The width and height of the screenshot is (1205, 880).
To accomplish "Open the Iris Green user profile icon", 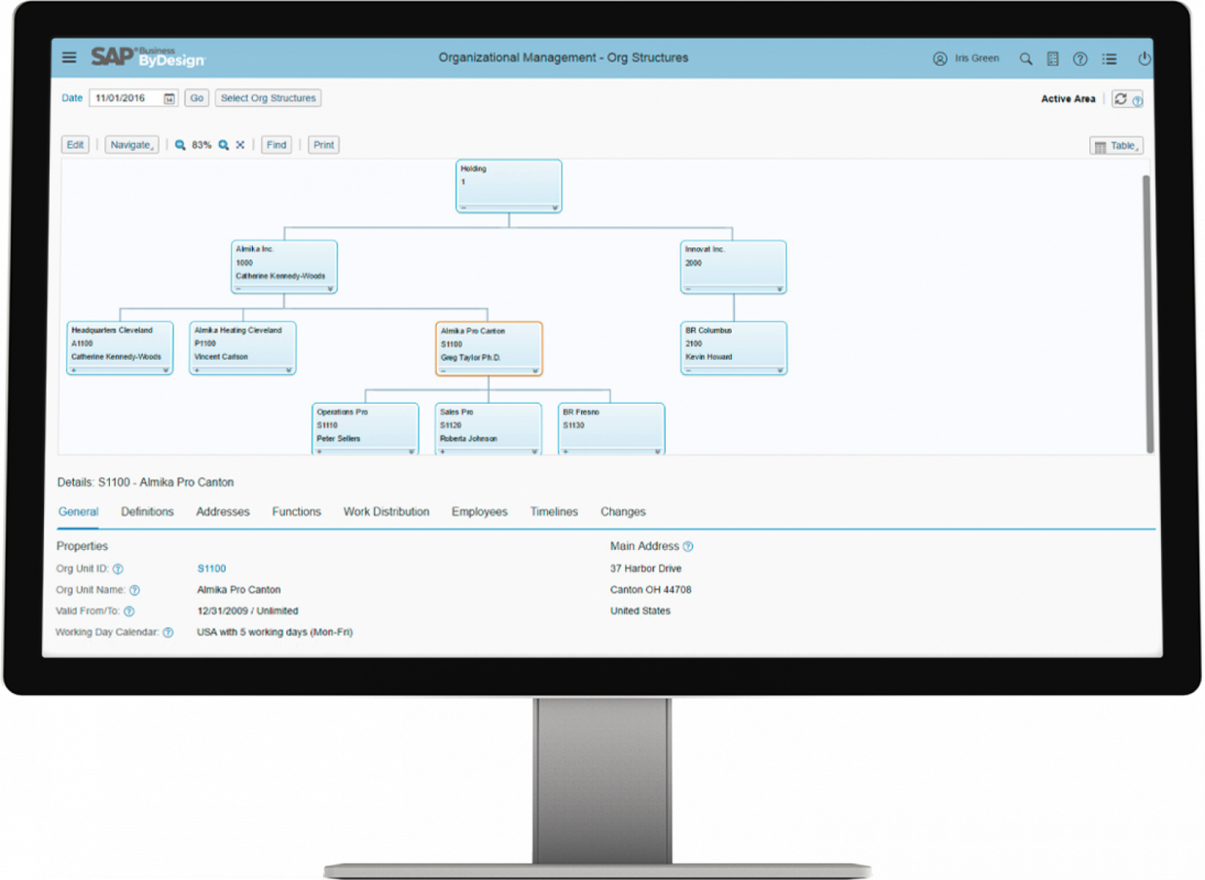I will (940, 59).
